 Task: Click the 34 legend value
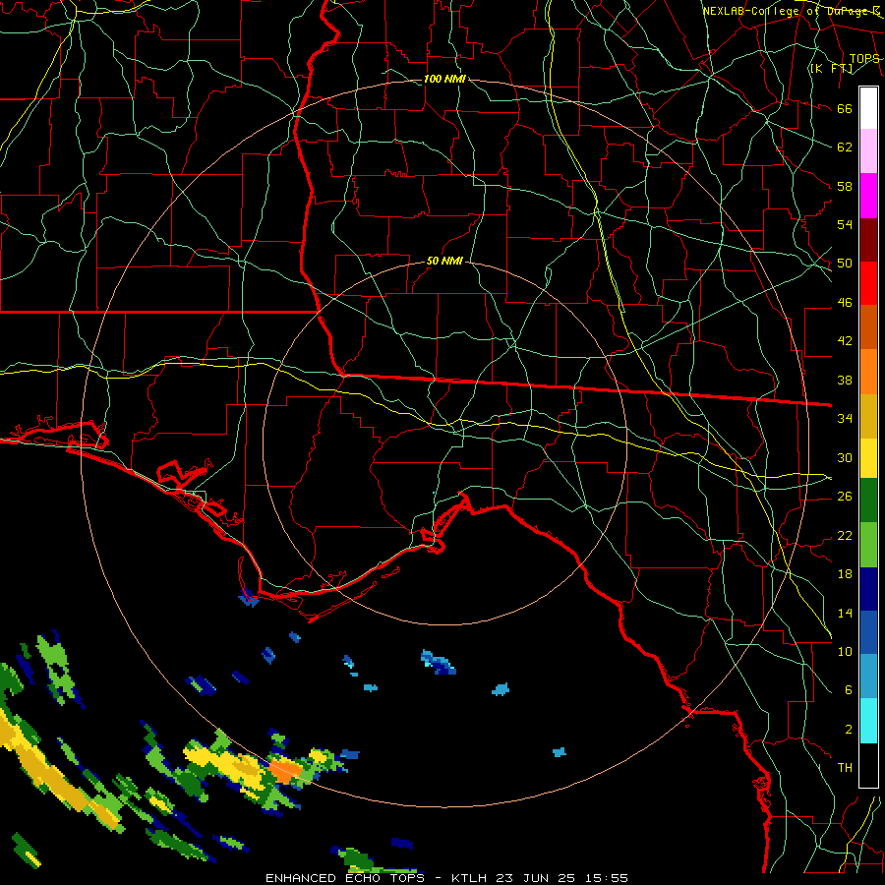click(x=845, y=419)
